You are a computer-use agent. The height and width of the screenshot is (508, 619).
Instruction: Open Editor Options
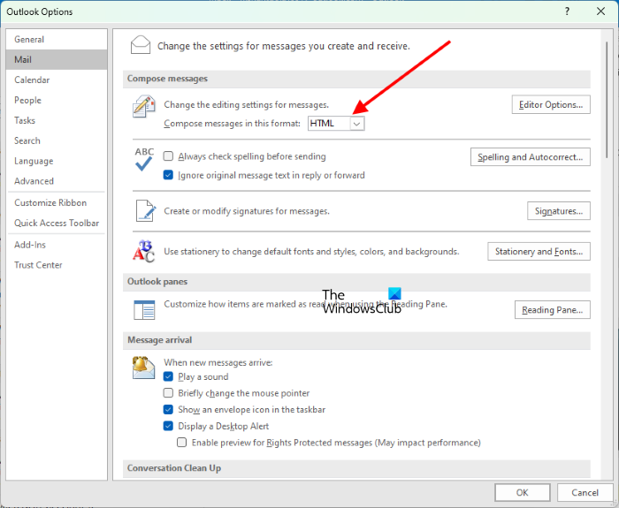click(x=551, y=104)
